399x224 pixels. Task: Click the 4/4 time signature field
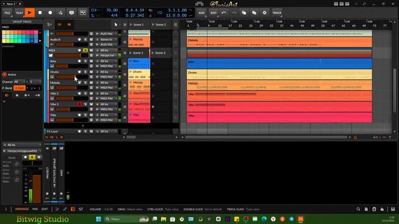coord(114,15)
